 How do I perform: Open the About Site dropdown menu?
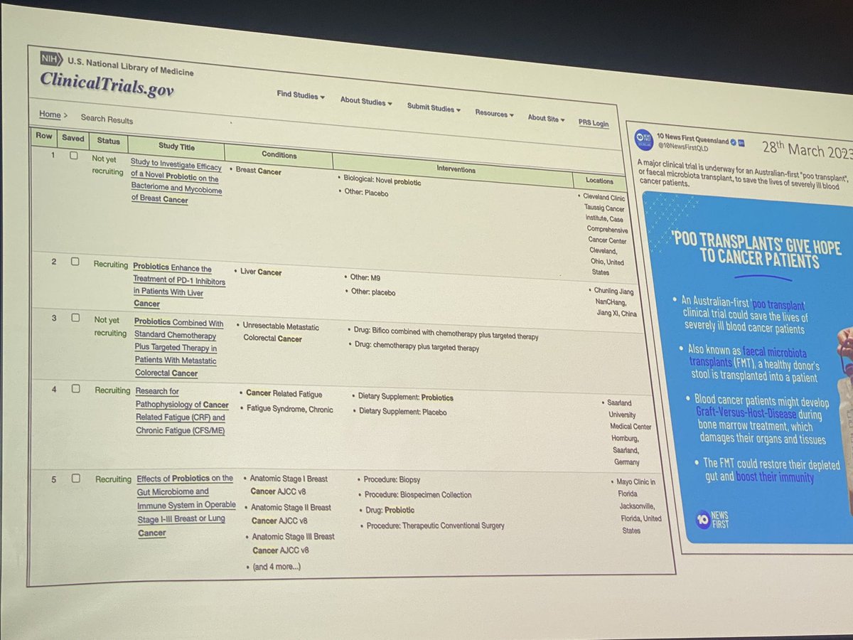pyautogui.click(x=546, y=119)
